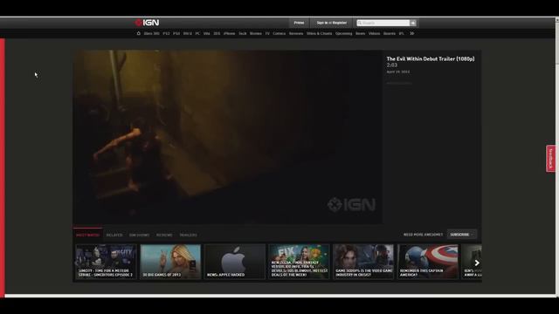
Task: Open the home icon in nav bar
Action: [x=138, y=33]
